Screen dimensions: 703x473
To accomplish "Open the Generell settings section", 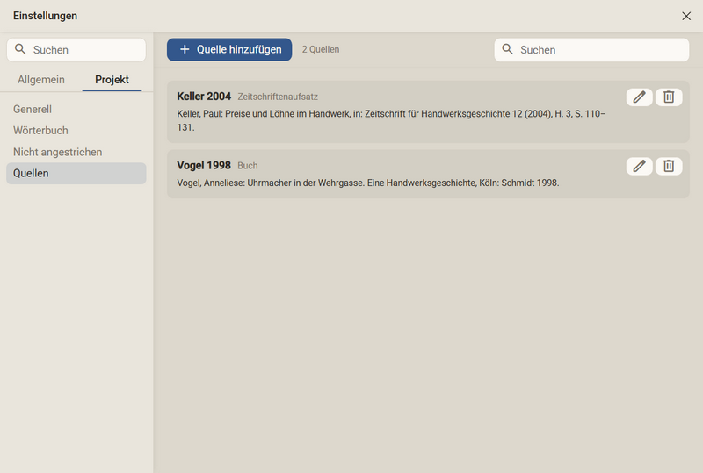I will (76, 110).
